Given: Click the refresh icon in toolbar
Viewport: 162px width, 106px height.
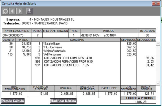Looking at the screenshot, I should coord(5,11).
